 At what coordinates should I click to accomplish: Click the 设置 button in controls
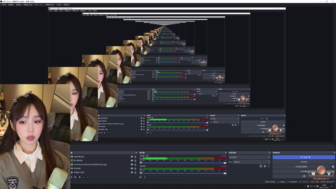(x=304, y=176)
